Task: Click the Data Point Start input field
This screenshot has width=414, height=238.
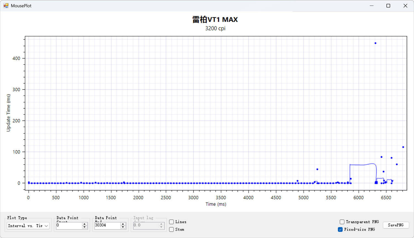Action: (x=69, y=226)
